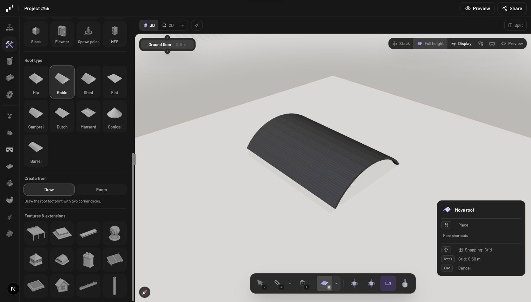
Task: Share the project
Action: 512,8
